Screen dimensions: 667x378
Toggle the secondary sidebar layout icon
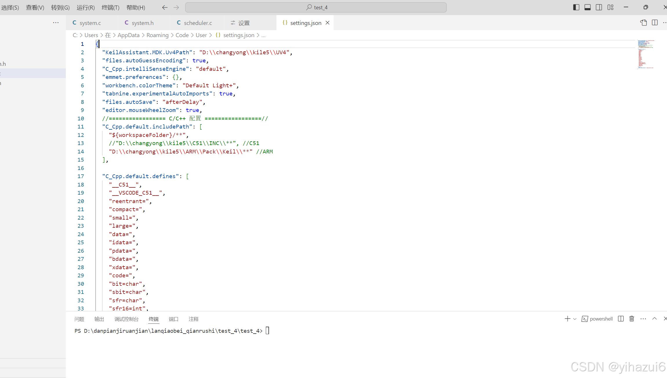pos(599,7)
